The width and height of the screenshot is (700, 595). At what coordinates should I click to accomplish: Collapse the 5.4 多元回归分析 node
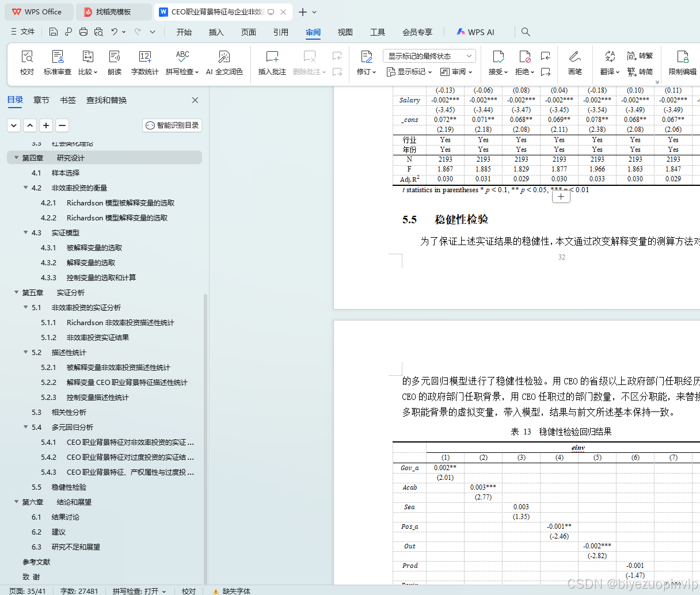coord(25,427)
